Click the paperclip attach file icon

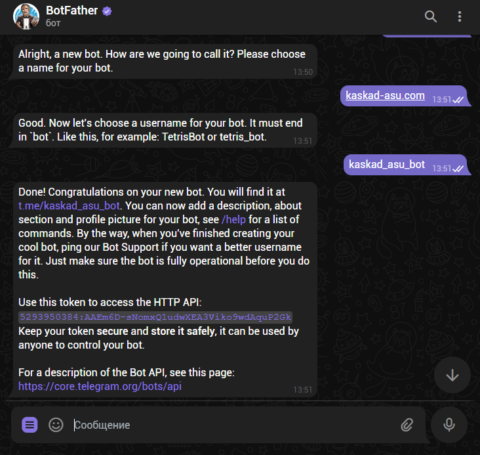click(x=407, y=425)
